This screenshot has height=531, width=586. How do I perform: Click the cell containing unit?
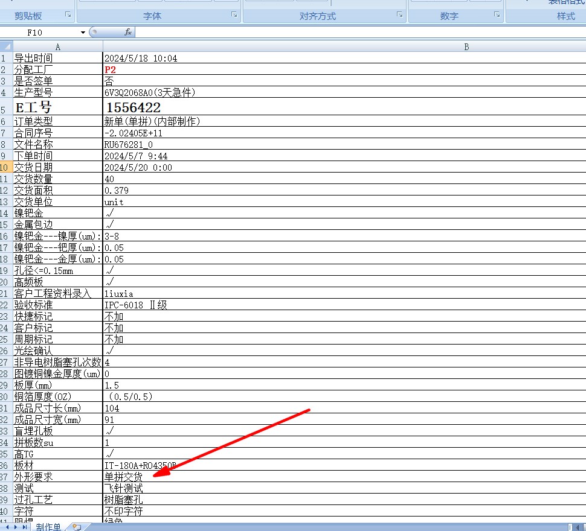(344, 202)
